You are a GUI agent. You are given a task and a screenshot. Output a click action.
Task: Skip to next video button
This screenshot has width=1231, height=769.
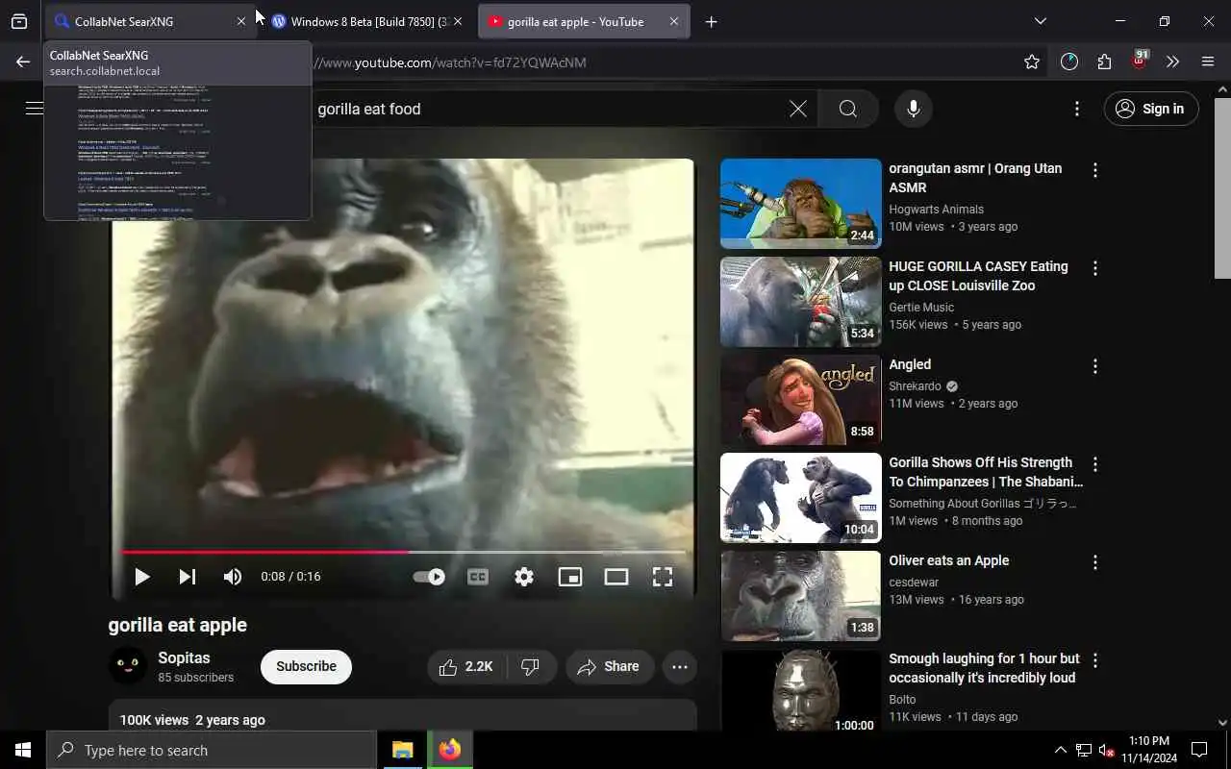[188, 577]
